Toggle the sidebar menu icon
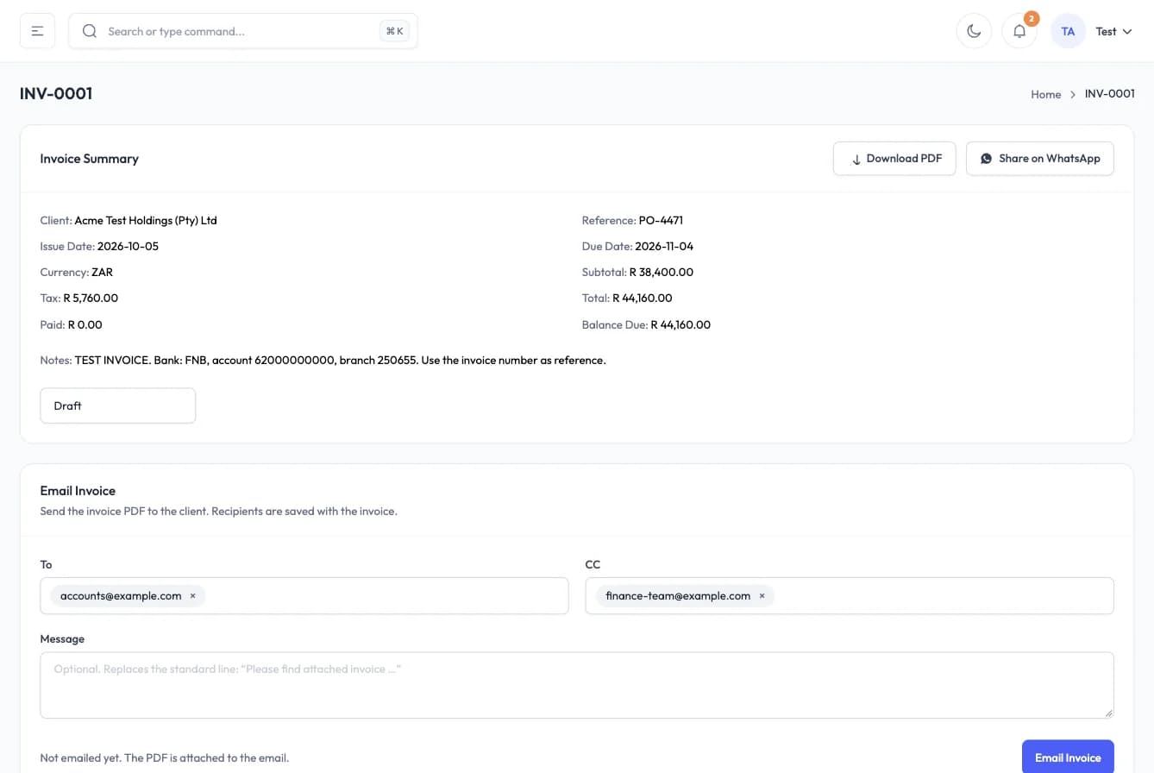The height and width of the screenshot is (773, 1154). 38,31
